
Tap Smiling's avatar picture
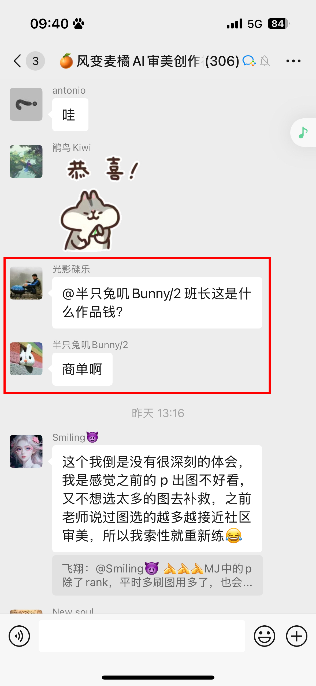[26, 451]
